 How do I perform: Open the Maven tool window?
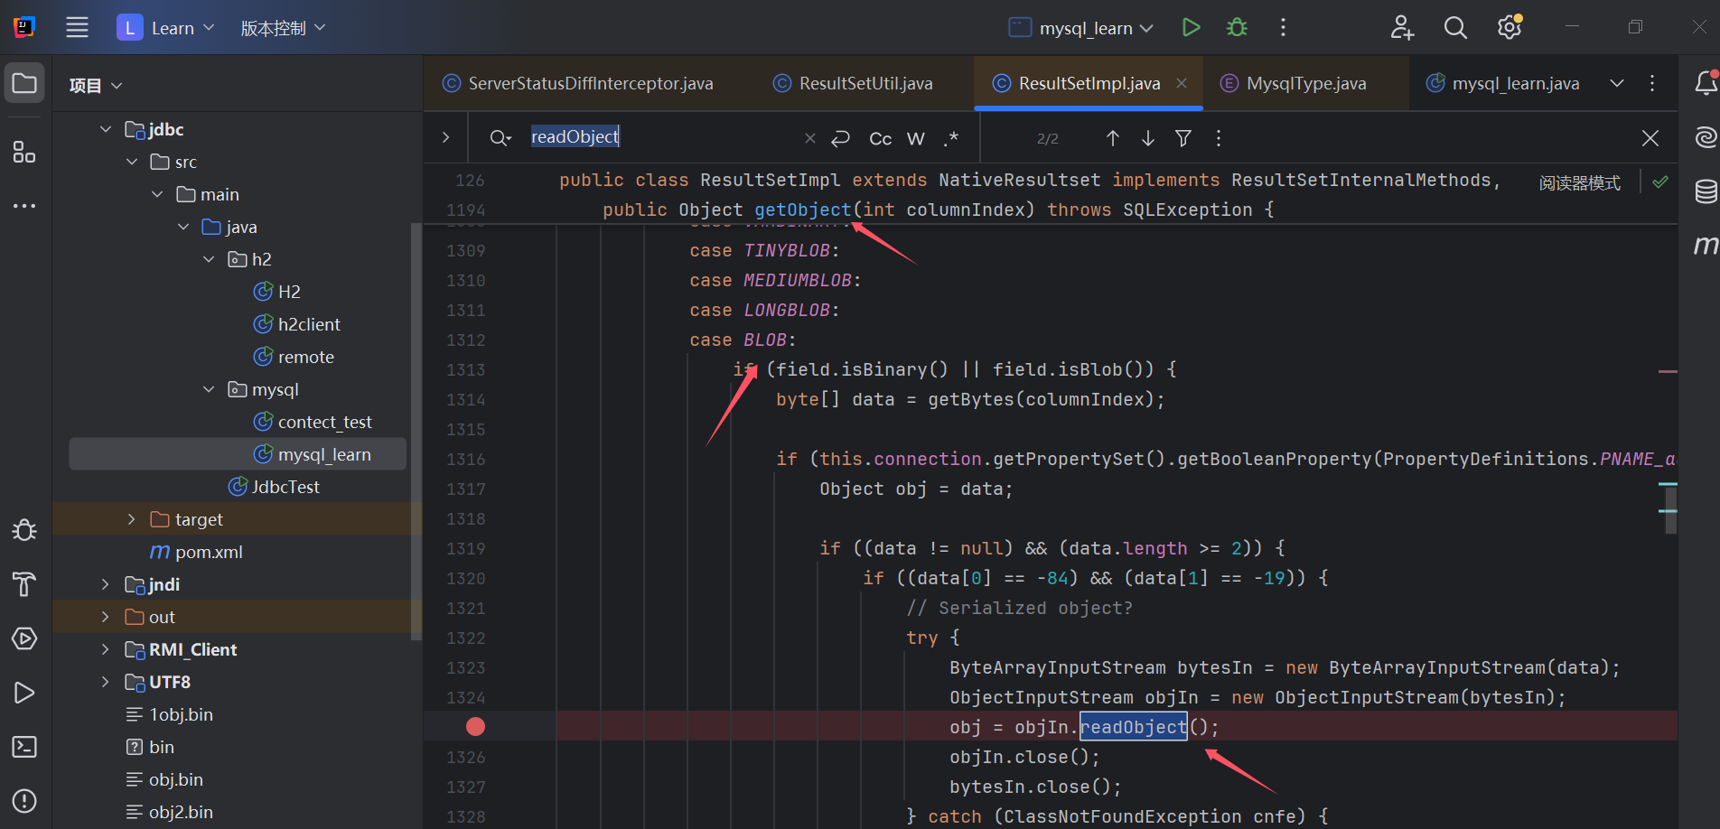pyautogui.click(x=1705, y=245)
